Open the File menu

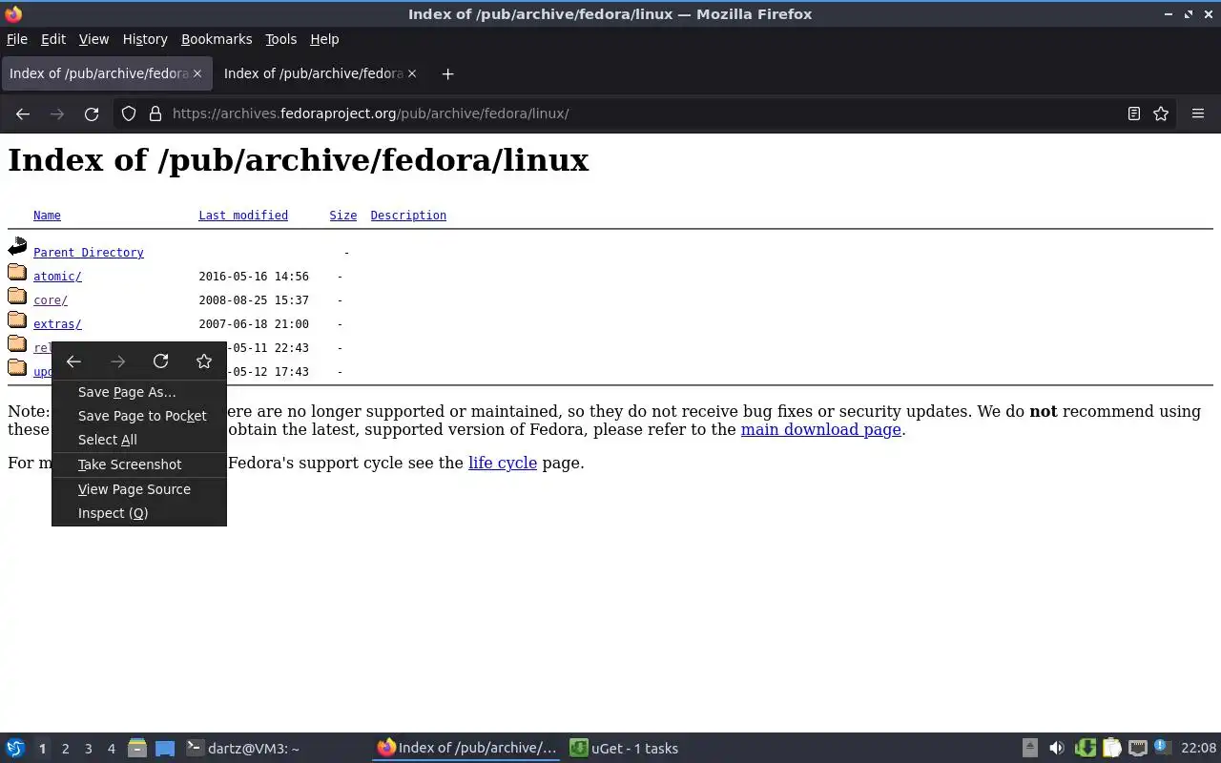click(x=17, y=39)
